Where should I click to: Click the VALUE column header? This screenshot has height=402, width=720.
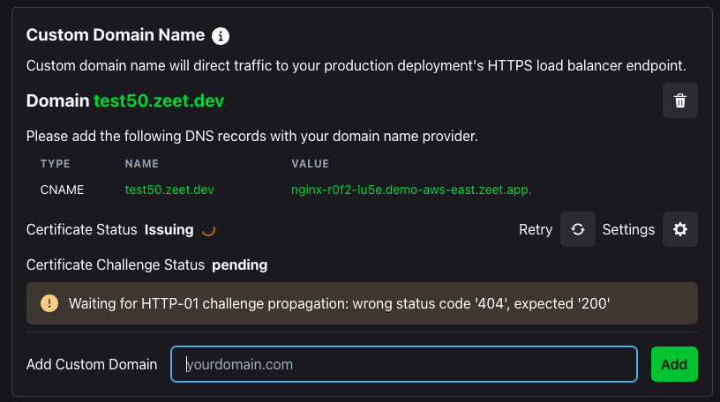pos(310,164)
